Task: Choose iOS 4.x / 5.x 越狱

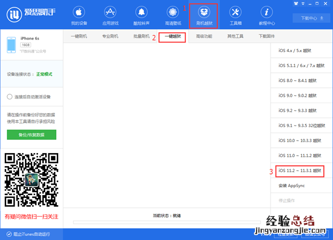Action: click(301, 50)
